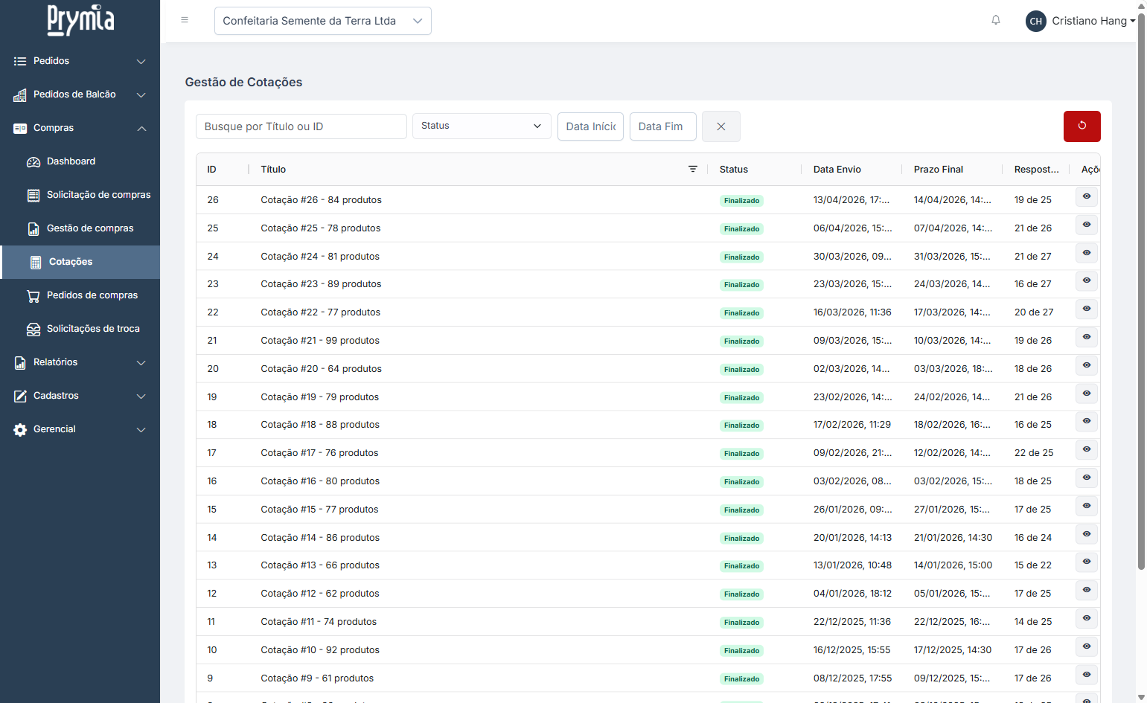Click the Prymia logo
Image resolution: width=1147 pixels, height=703 pixels.
pyautogui.click(x=80, y=20)
